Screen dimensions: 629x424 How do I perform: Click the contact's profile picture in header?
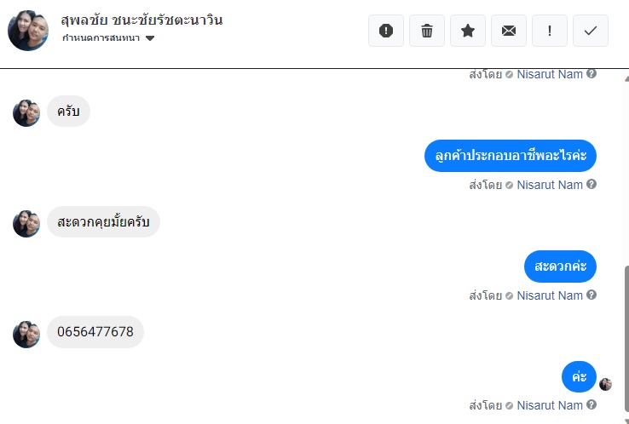[28, 31]
